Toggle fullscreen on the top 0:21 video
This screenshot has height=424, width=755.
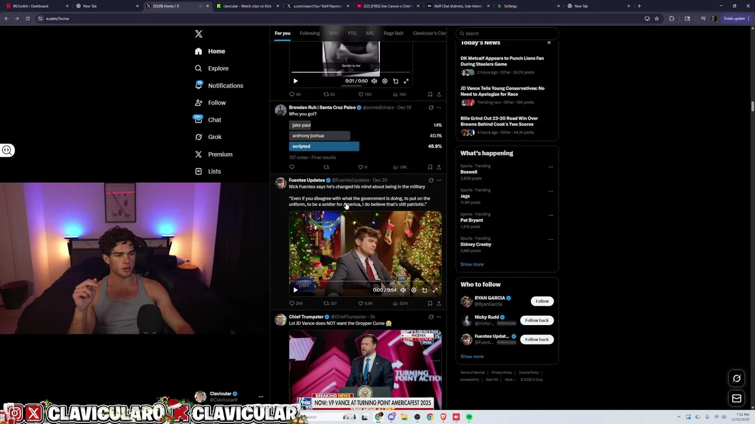coord(406,81)
